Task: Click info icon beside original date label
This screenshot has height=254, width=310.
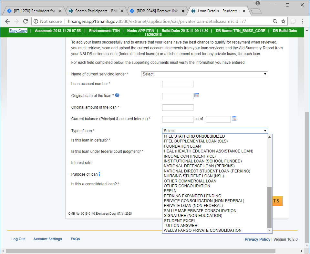Action: [117, 95]
